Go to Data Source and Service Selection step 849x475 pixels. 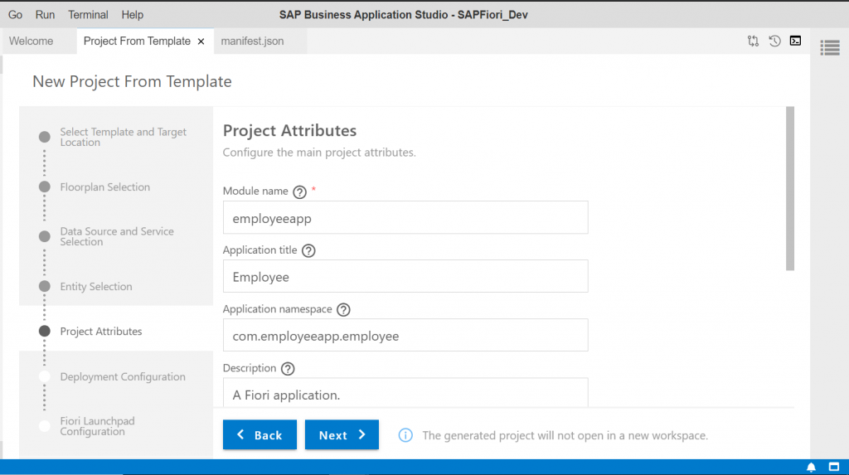[x=117, y=237]
